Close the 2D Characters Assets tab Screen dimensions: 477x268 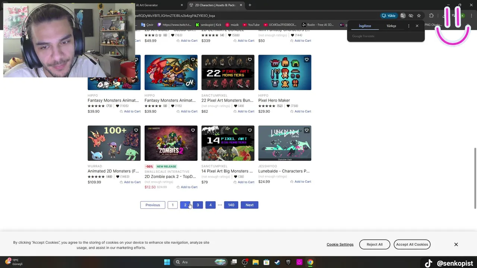pyautogui.click(x=241, y=5)
